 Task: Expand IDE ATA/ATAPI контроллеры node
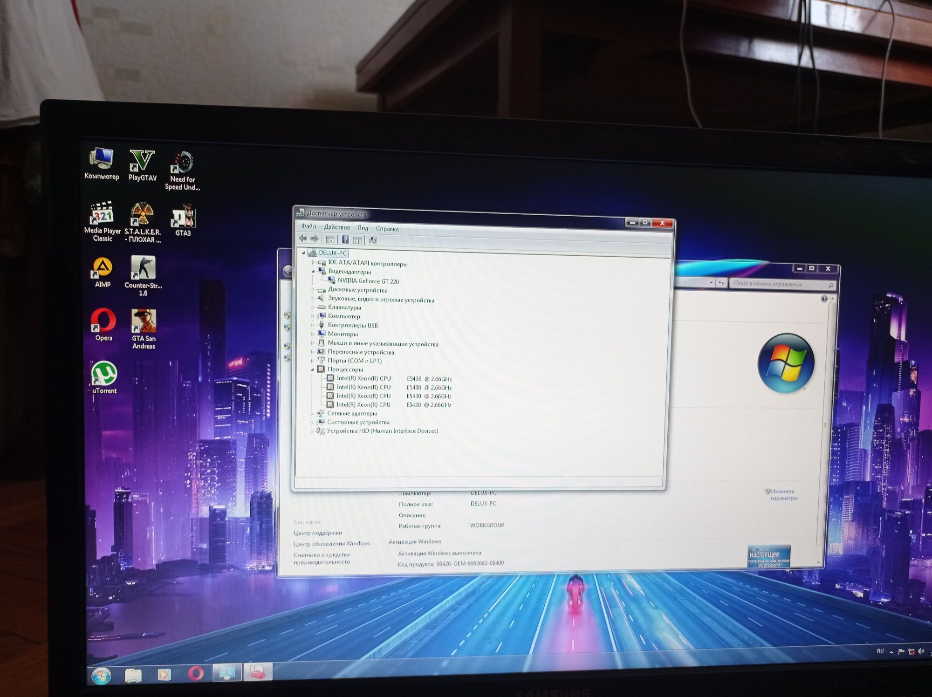tap(313, 263)
